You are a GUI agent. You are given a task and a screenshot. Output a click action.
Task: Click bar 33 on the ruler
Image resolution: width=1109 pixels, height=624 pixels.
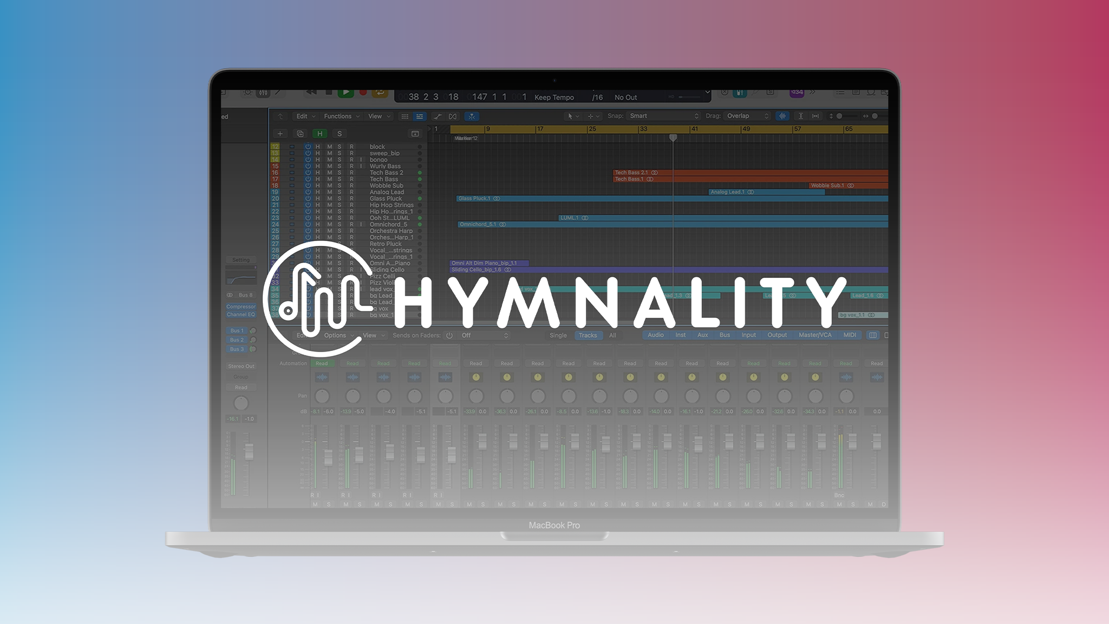point(643,129)
